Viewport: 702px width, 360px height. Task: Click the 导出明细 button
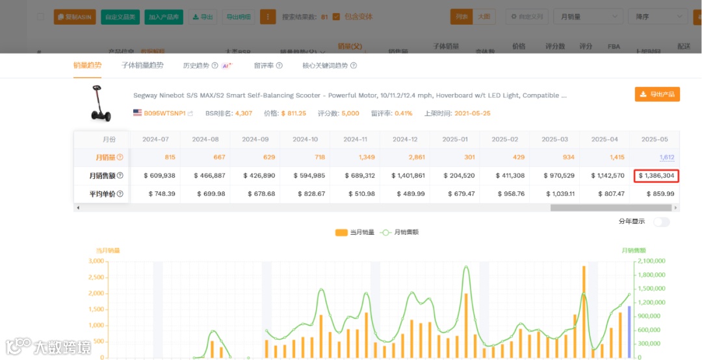[x=239, y=17]
